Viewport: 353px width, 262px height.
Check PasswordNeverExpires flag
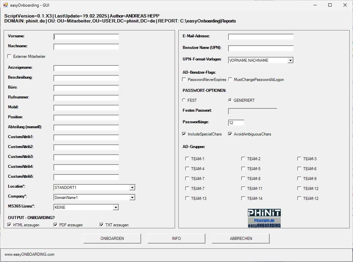[x=184, y=79]
